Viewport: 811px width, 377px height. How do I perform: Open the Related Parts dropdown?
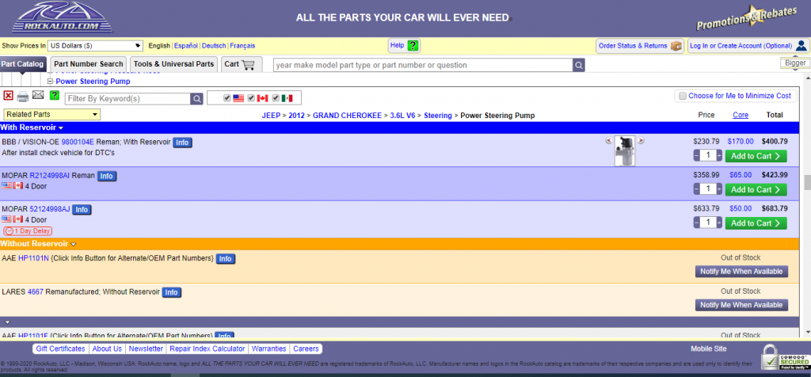51,114
